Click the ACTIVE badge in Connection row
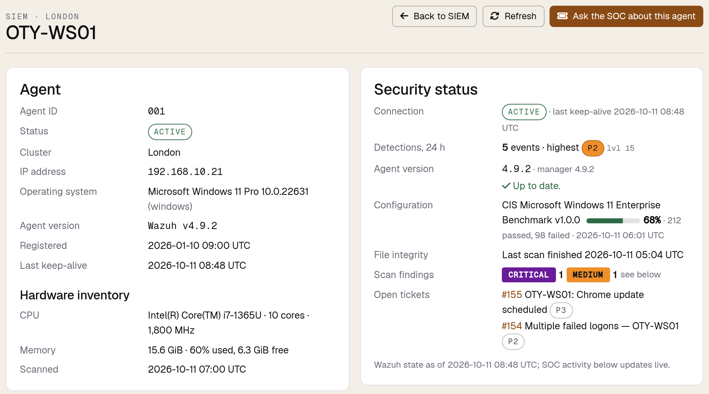 click(x=524, y=112)
